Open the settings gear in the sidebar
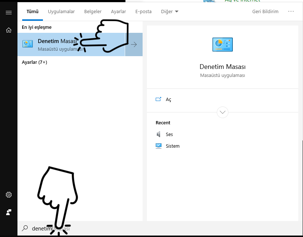Image resolution: width=303 pixels, height=237 pixels. [9, 195]
